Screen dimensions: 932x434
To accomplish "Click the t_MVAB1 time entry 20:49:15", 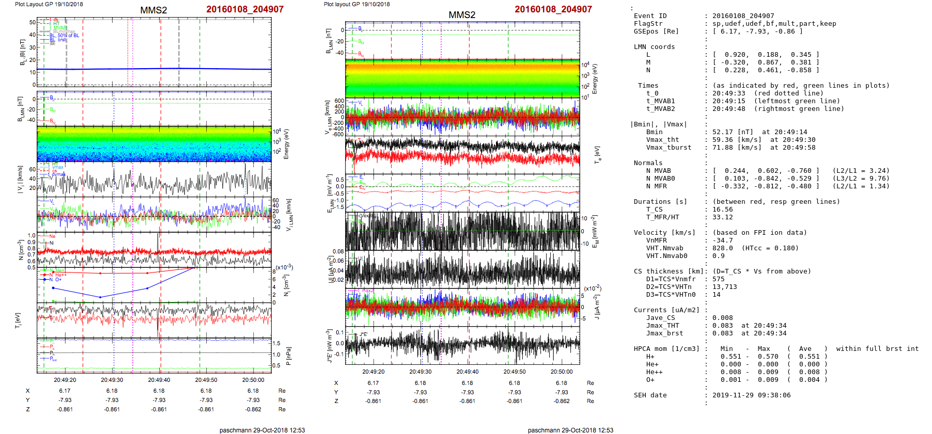I will 728,101.
